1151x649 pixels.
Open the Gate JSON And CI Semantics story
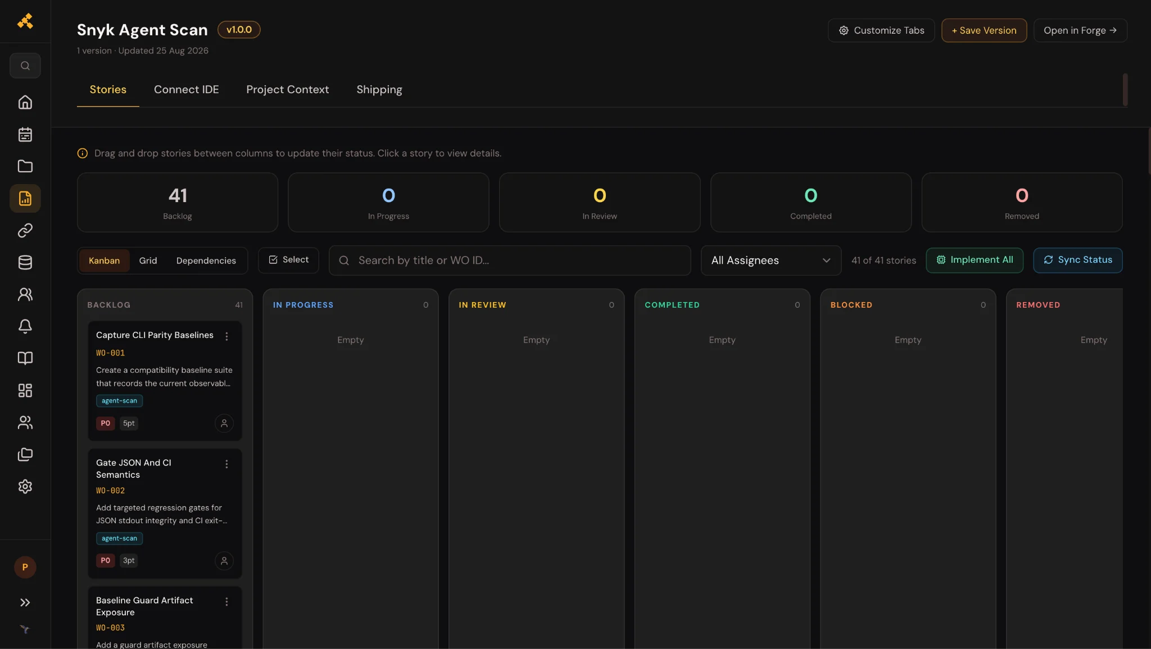click(x=134, y=469)
